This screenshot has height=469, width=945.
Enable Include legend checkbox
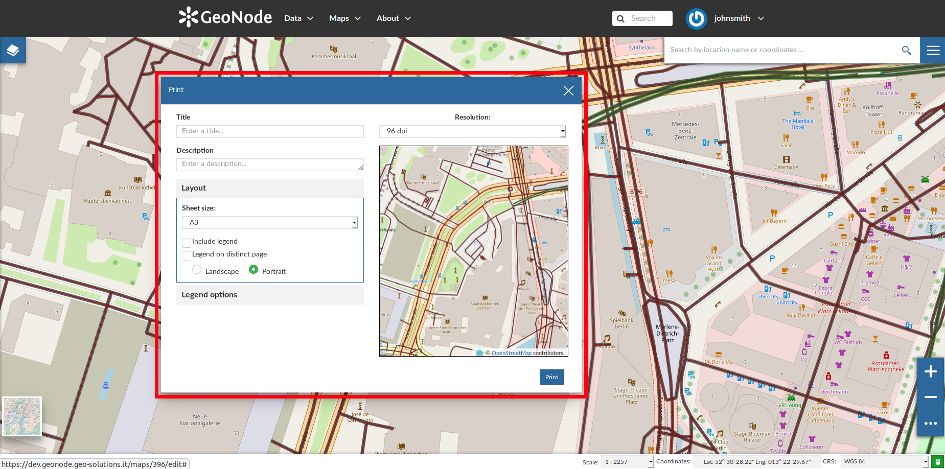pyautogui.click(x=187, y=242)
